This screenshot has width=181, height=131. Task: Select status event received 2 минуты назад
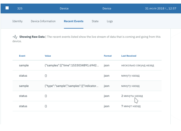87,96
